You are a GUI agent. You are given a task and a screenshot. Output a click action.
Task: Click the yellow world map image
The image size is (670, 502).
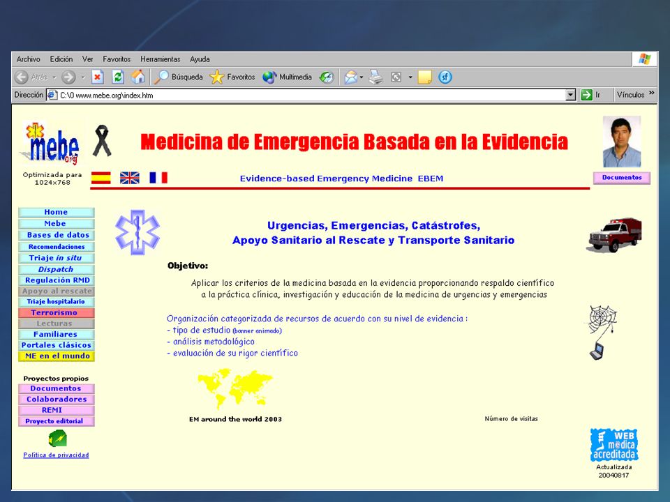235,389
